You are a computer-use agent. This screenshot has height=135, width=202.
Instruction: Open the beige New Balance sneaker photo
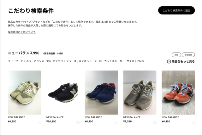pos(25,93)
